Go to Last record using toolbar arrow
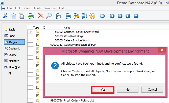The image size is (169, 103). (x=128, y=16)
